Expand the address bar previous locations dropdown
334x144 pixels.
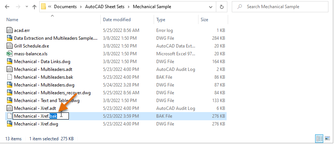coord(211,7)
